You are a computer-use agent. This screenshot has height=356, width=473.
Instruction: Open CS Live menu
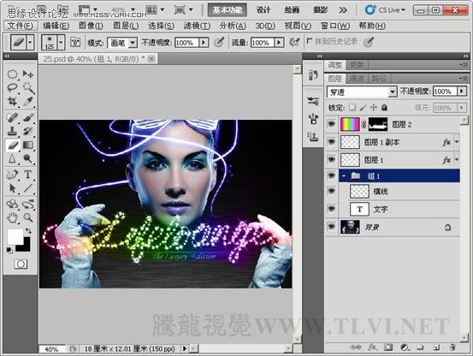385,10
